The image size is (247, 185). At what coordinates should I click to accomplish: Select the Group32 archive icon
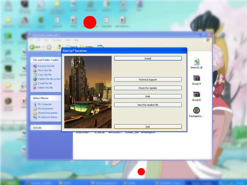pos(196,94)
